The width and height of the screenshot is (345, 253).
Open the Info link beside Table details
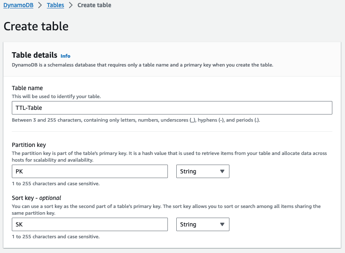point(65,56)
